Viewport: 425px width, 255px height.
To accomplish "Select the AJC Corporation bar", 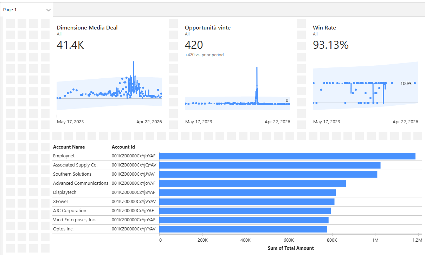I will [245, 211].
